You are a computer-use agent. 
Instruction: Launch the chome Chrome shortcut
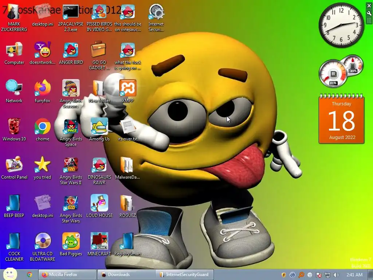[x=42, y=130]
